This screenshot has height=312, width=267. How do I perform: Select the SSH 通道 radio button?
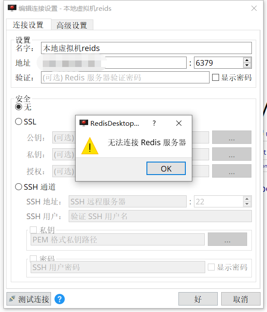(x=19, y=187)
